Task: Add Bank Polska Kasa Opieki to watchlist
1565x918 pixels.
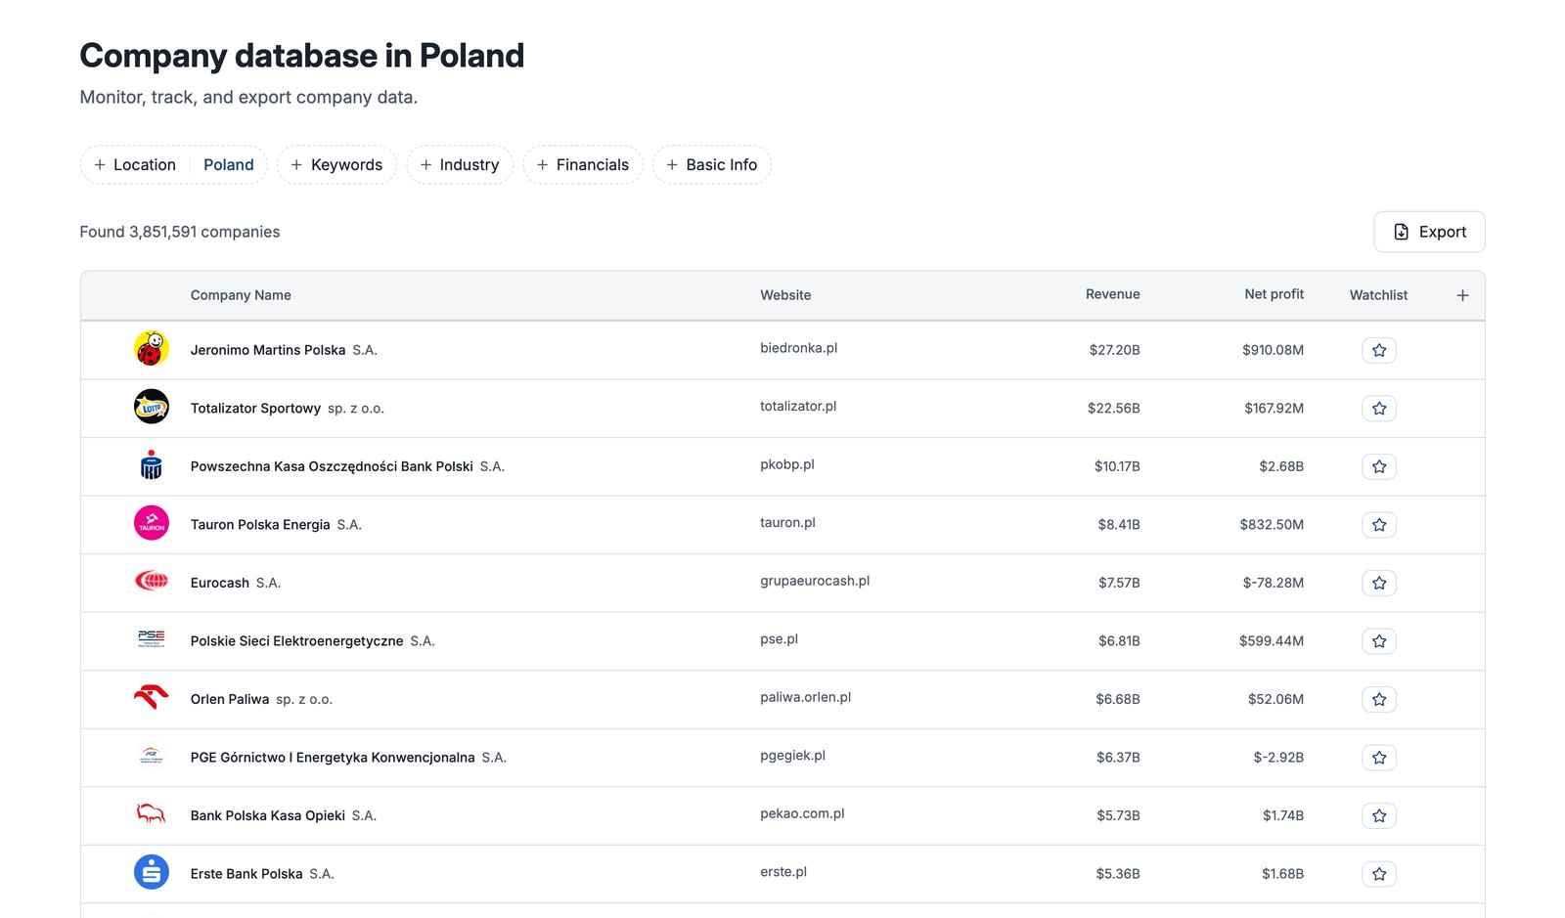Action: 1379,815
